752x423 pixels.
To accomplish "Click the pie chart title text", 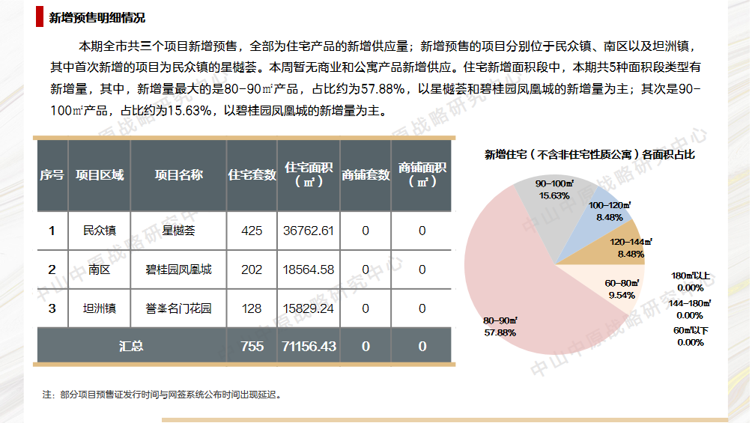I will click(x=589, y=155).
